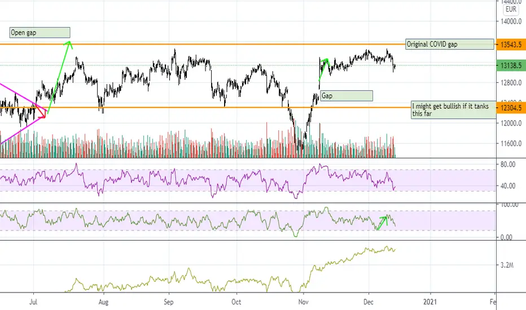Click the 12304.5 orange price label
Viewport: 526px width, 310px height.
(511, 108)
